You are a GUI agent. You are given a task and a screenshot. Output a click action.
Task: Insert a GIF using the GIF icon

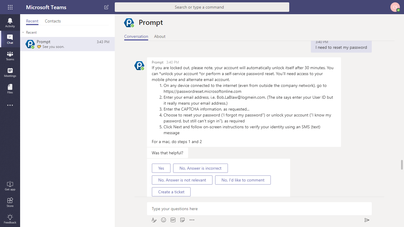(173, 220)
